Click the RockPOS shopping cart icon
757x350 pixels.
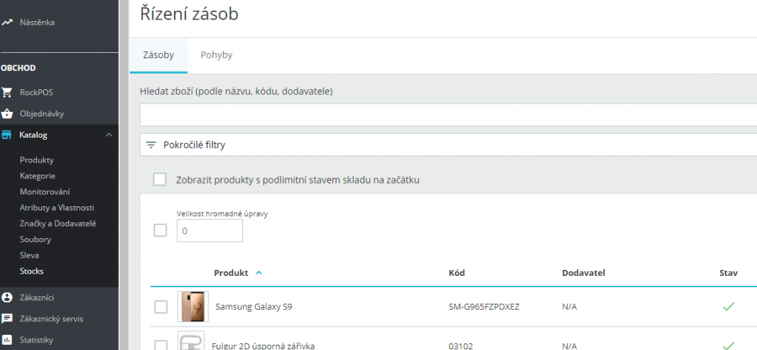point(7,92)
